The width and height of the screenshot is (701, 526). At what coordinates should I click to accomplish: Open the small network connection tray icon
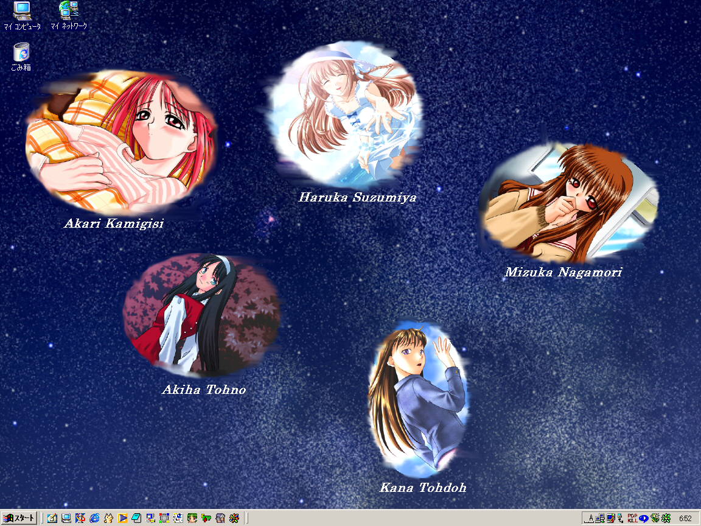(621, 519)
